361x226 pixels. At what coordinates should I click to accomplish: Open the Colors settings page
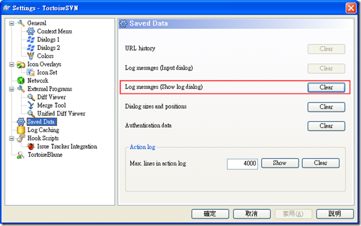pos(45,56)
